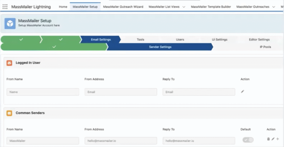Expand the MassMailer List Views dropdown arrow
This screenshot has height=147, width=284.
(x=184, y=7)
